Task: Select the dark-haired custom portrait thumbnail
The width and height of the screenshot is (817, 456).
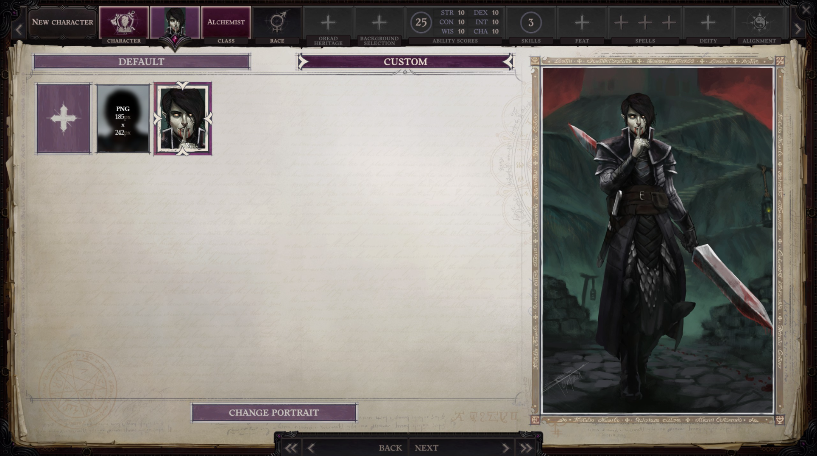Action: click(x=183, y=118)
